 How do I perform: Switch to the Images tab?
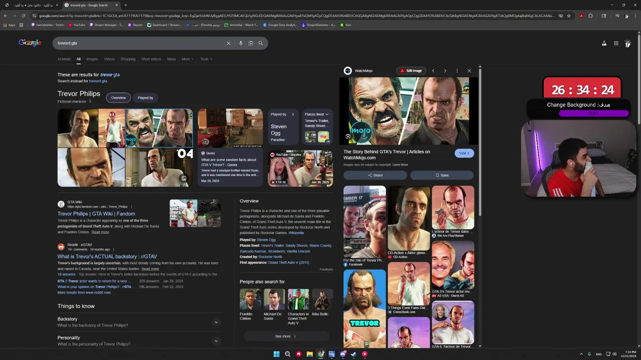(92, 59)
